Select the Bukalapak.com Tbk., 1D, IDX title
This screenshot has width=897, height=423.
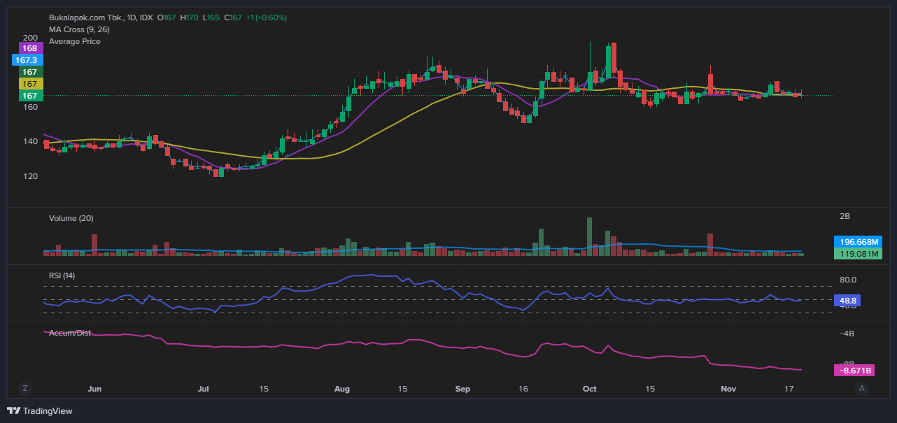101,17
